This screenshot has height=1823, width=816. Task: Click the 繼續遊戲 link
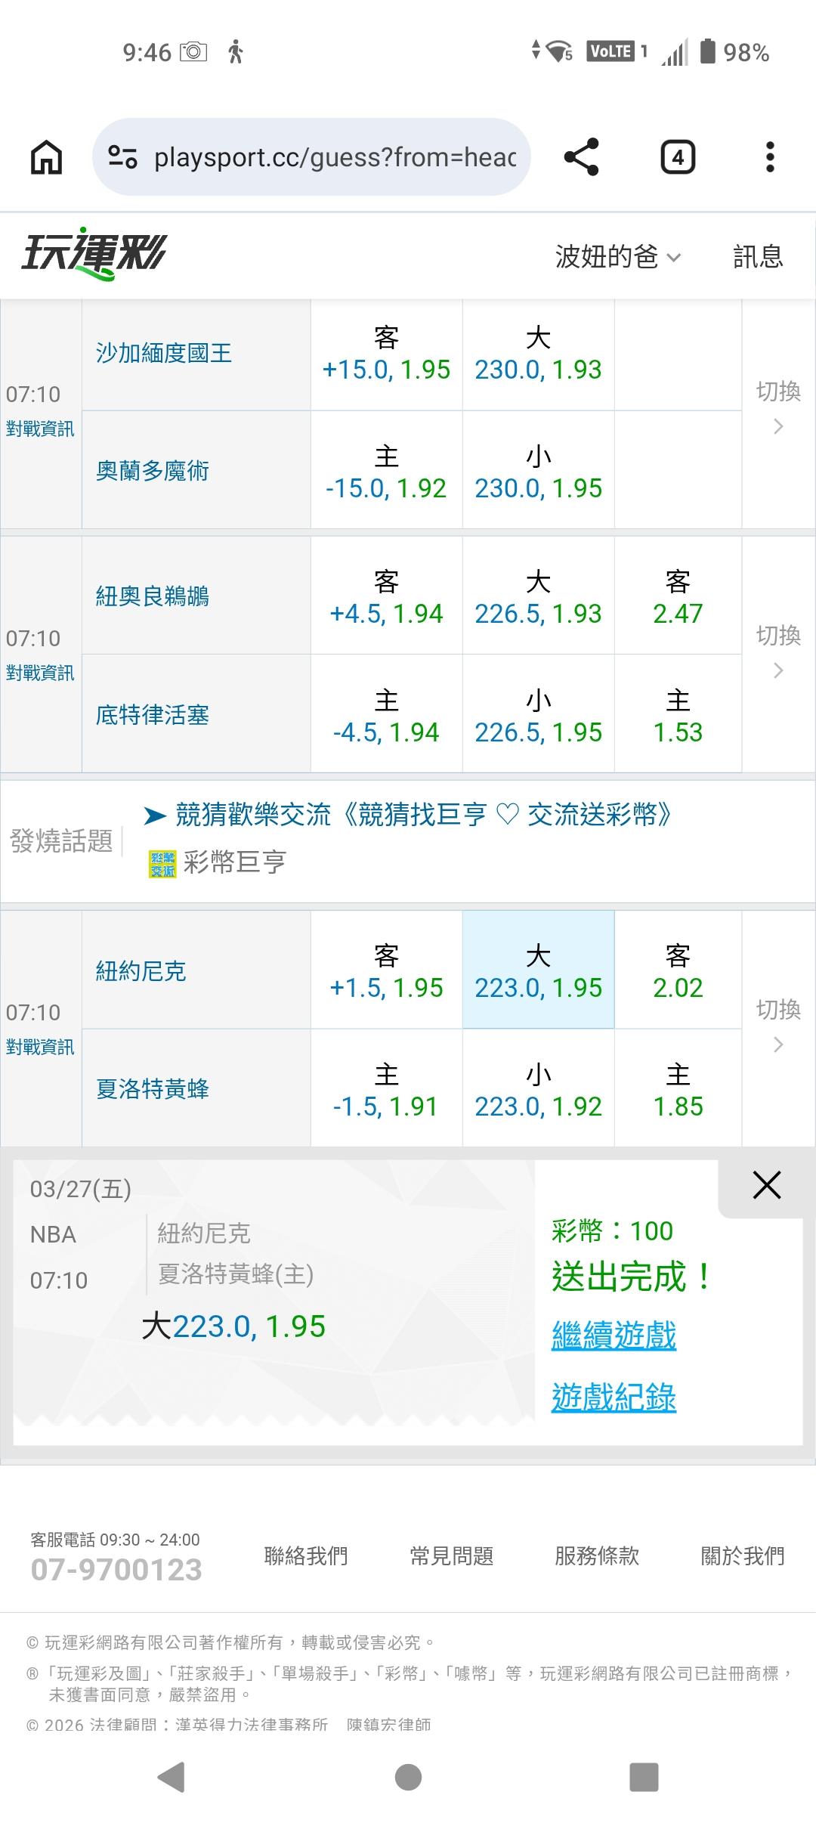click(614, 1336)
